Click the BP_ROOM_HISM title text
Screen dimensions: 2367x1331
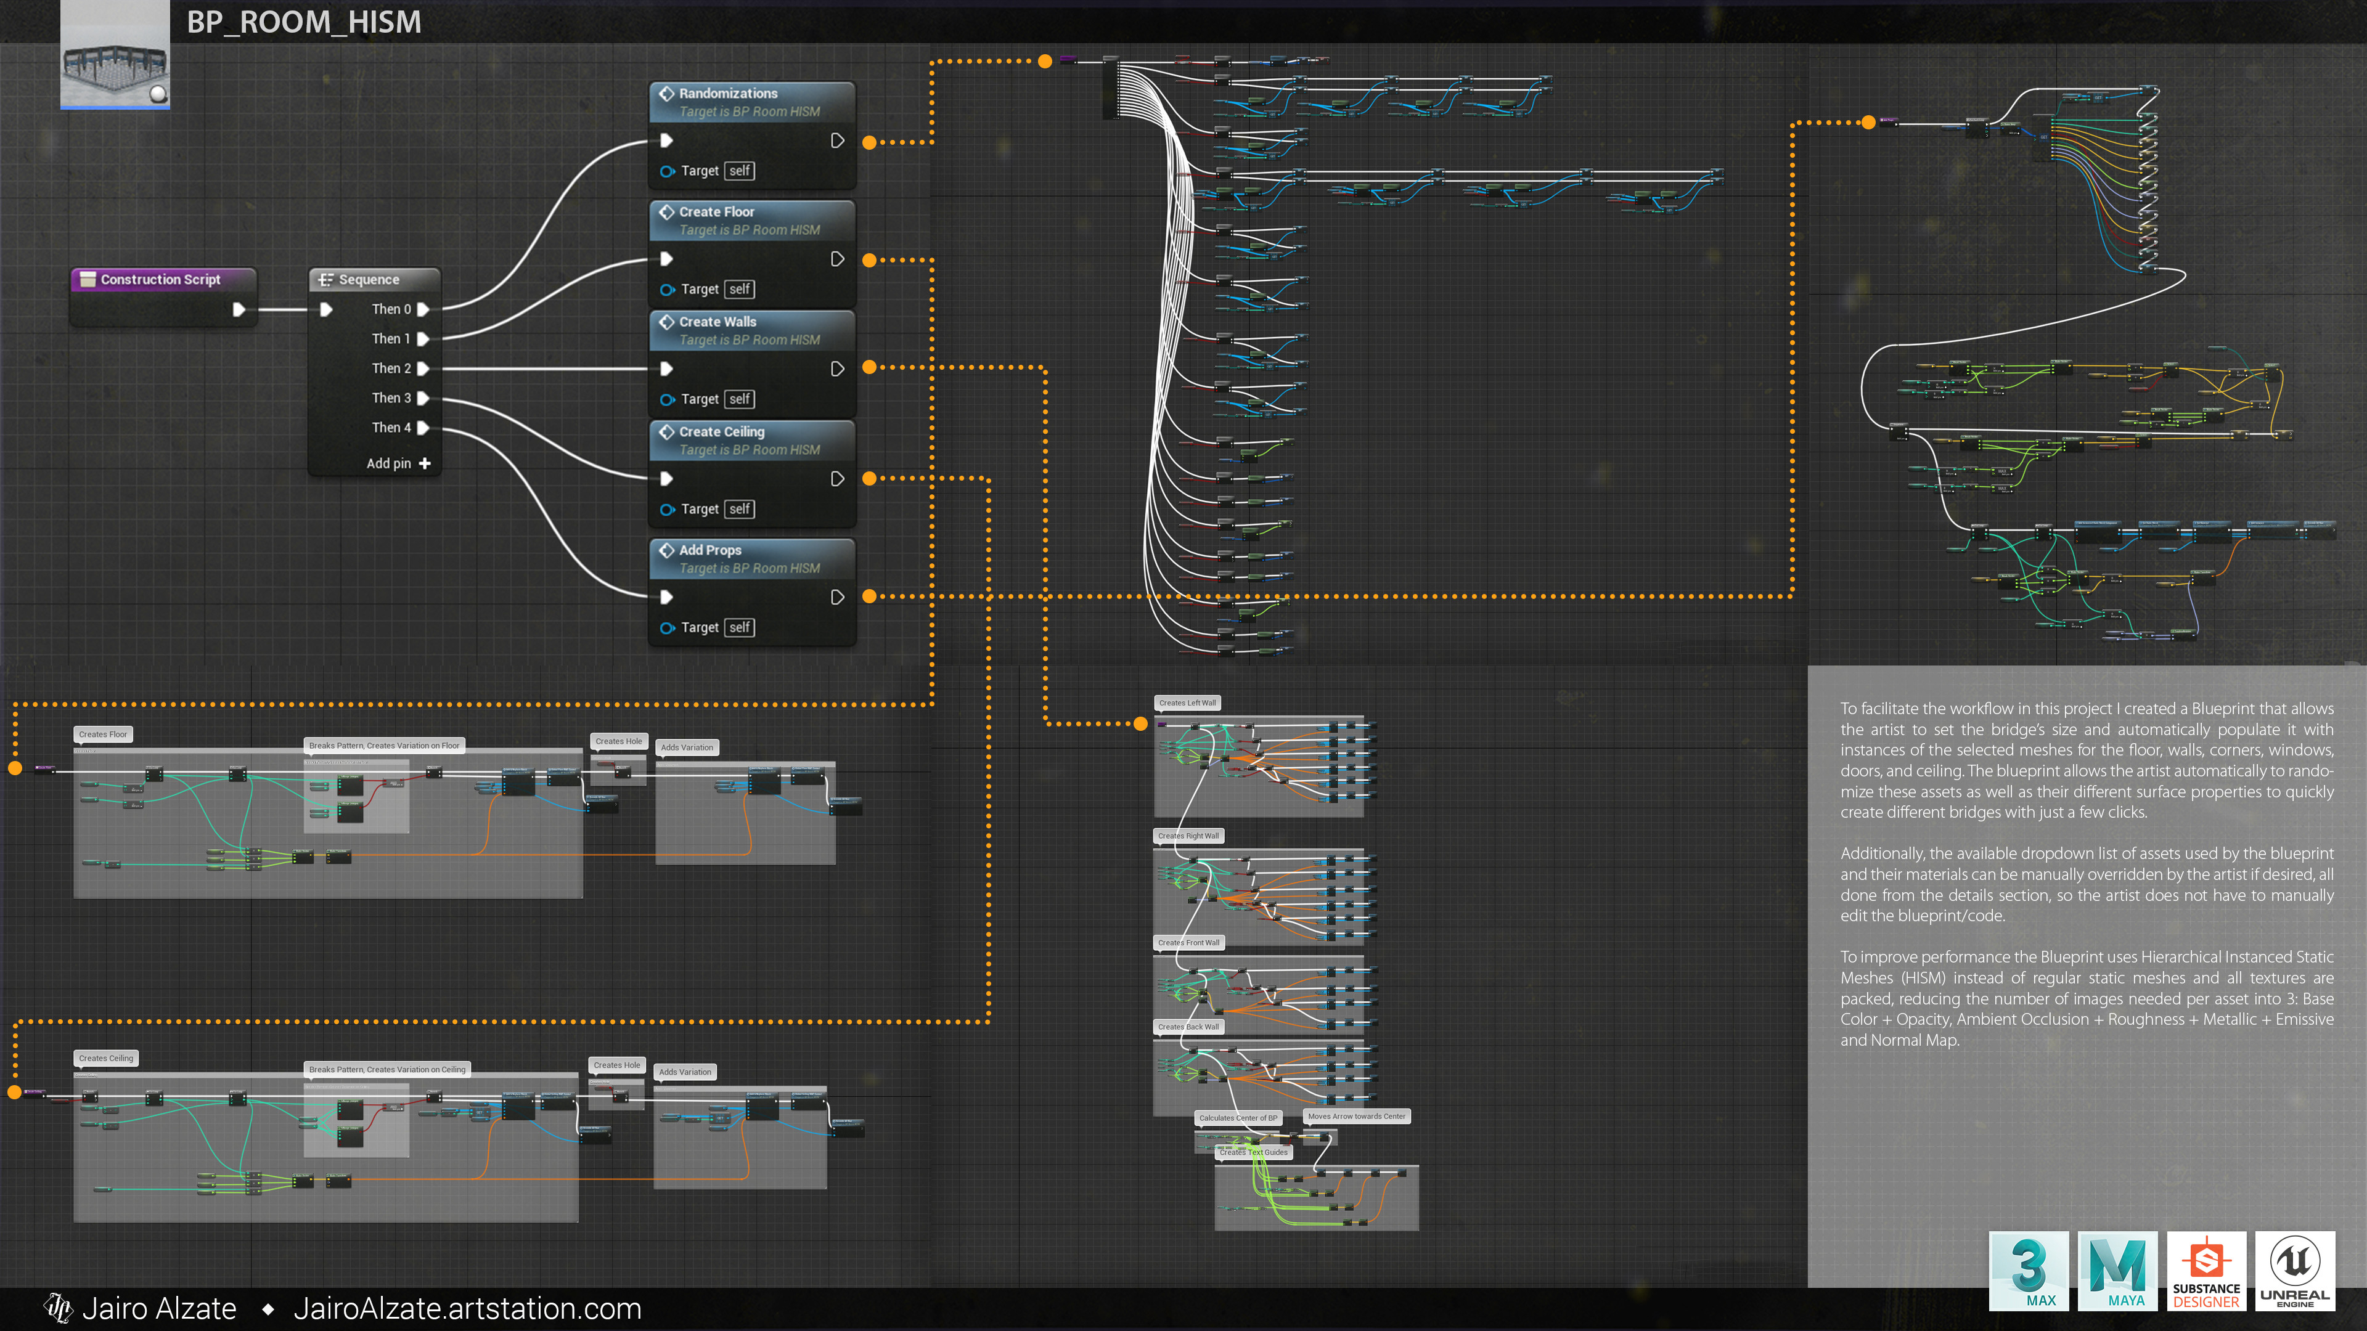tap(304, 21)
